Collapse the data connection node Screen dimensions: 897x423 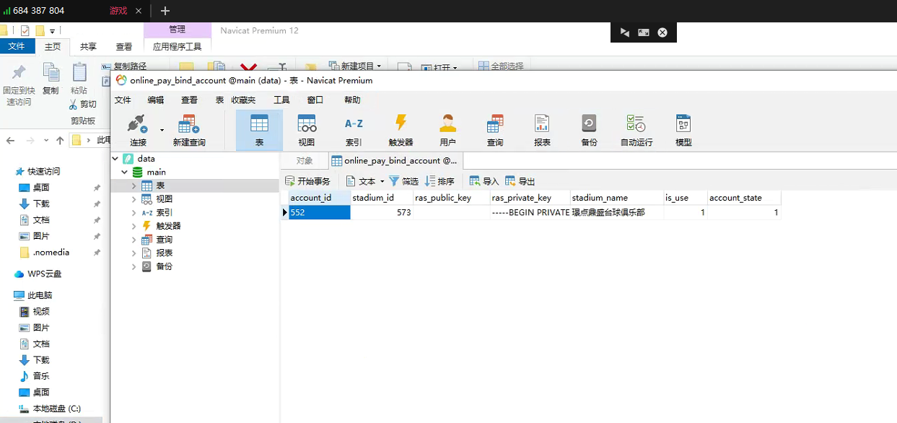pos(115,158)
